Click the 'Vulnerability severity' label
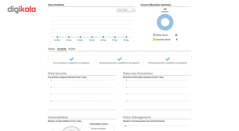239x131 pixels. tap(99, 124)
